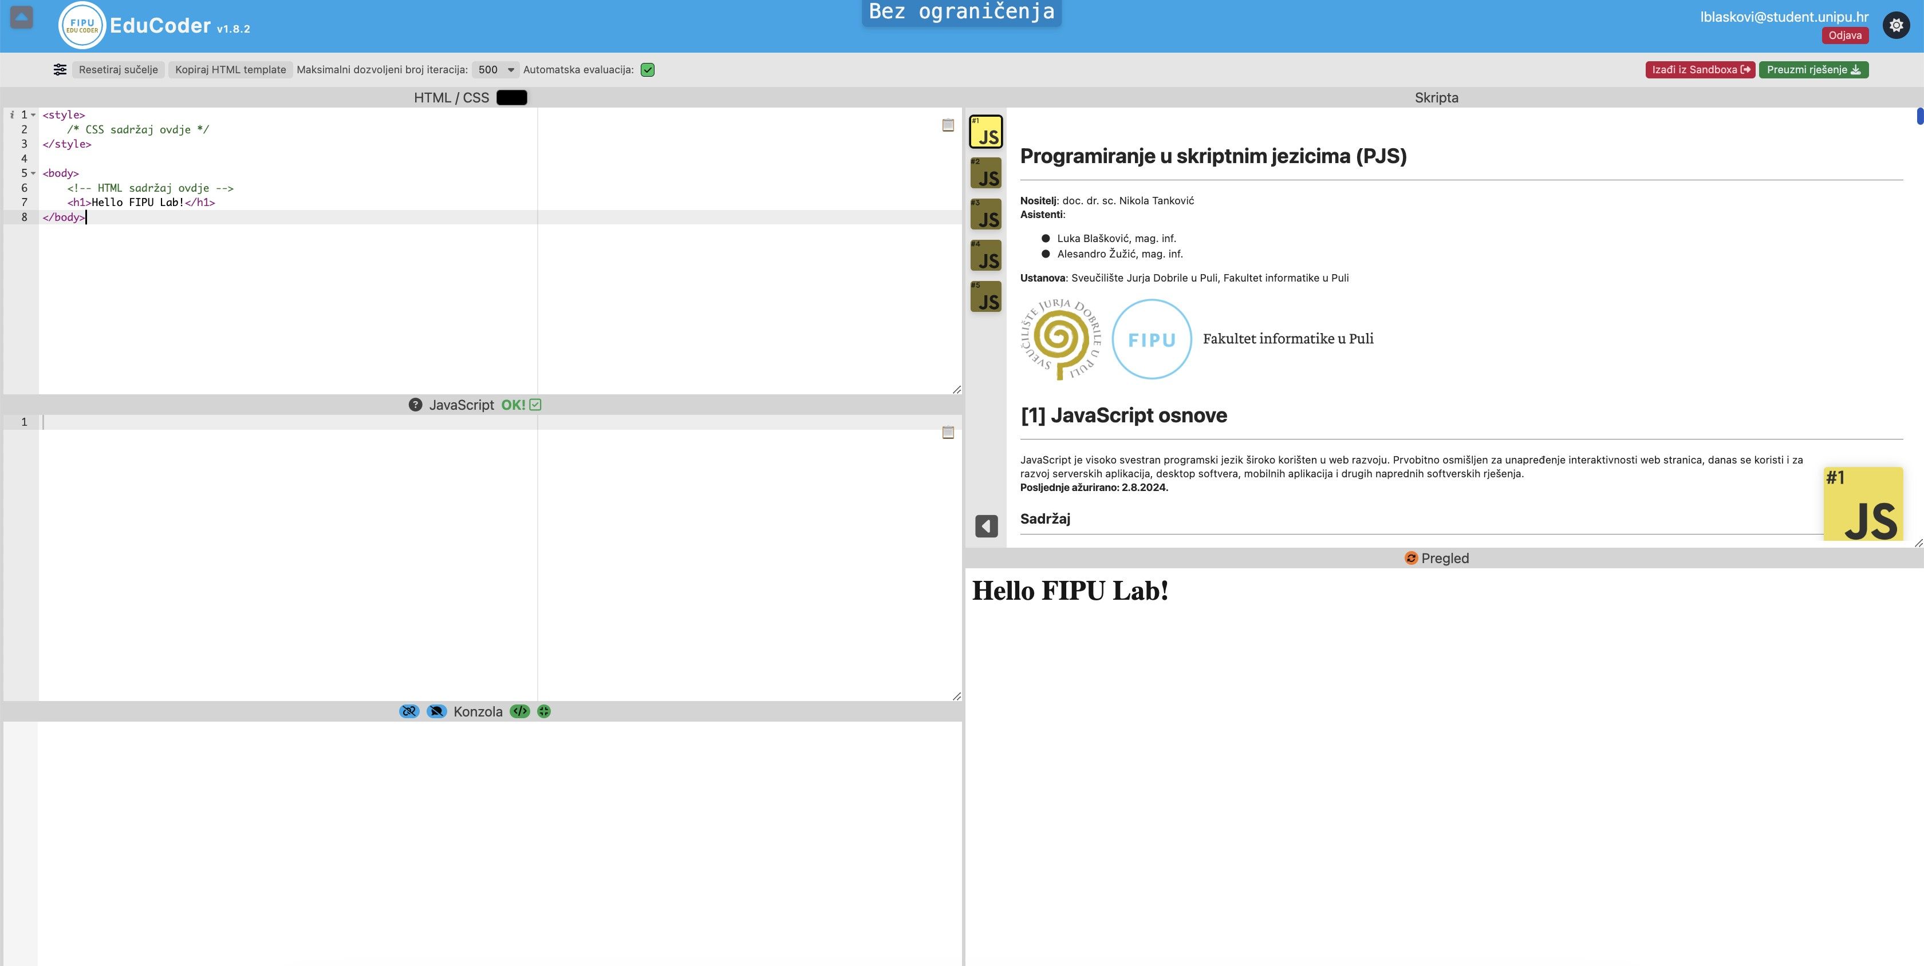
Task: Open JavaScript help question-mark icon
Action: 415,405
